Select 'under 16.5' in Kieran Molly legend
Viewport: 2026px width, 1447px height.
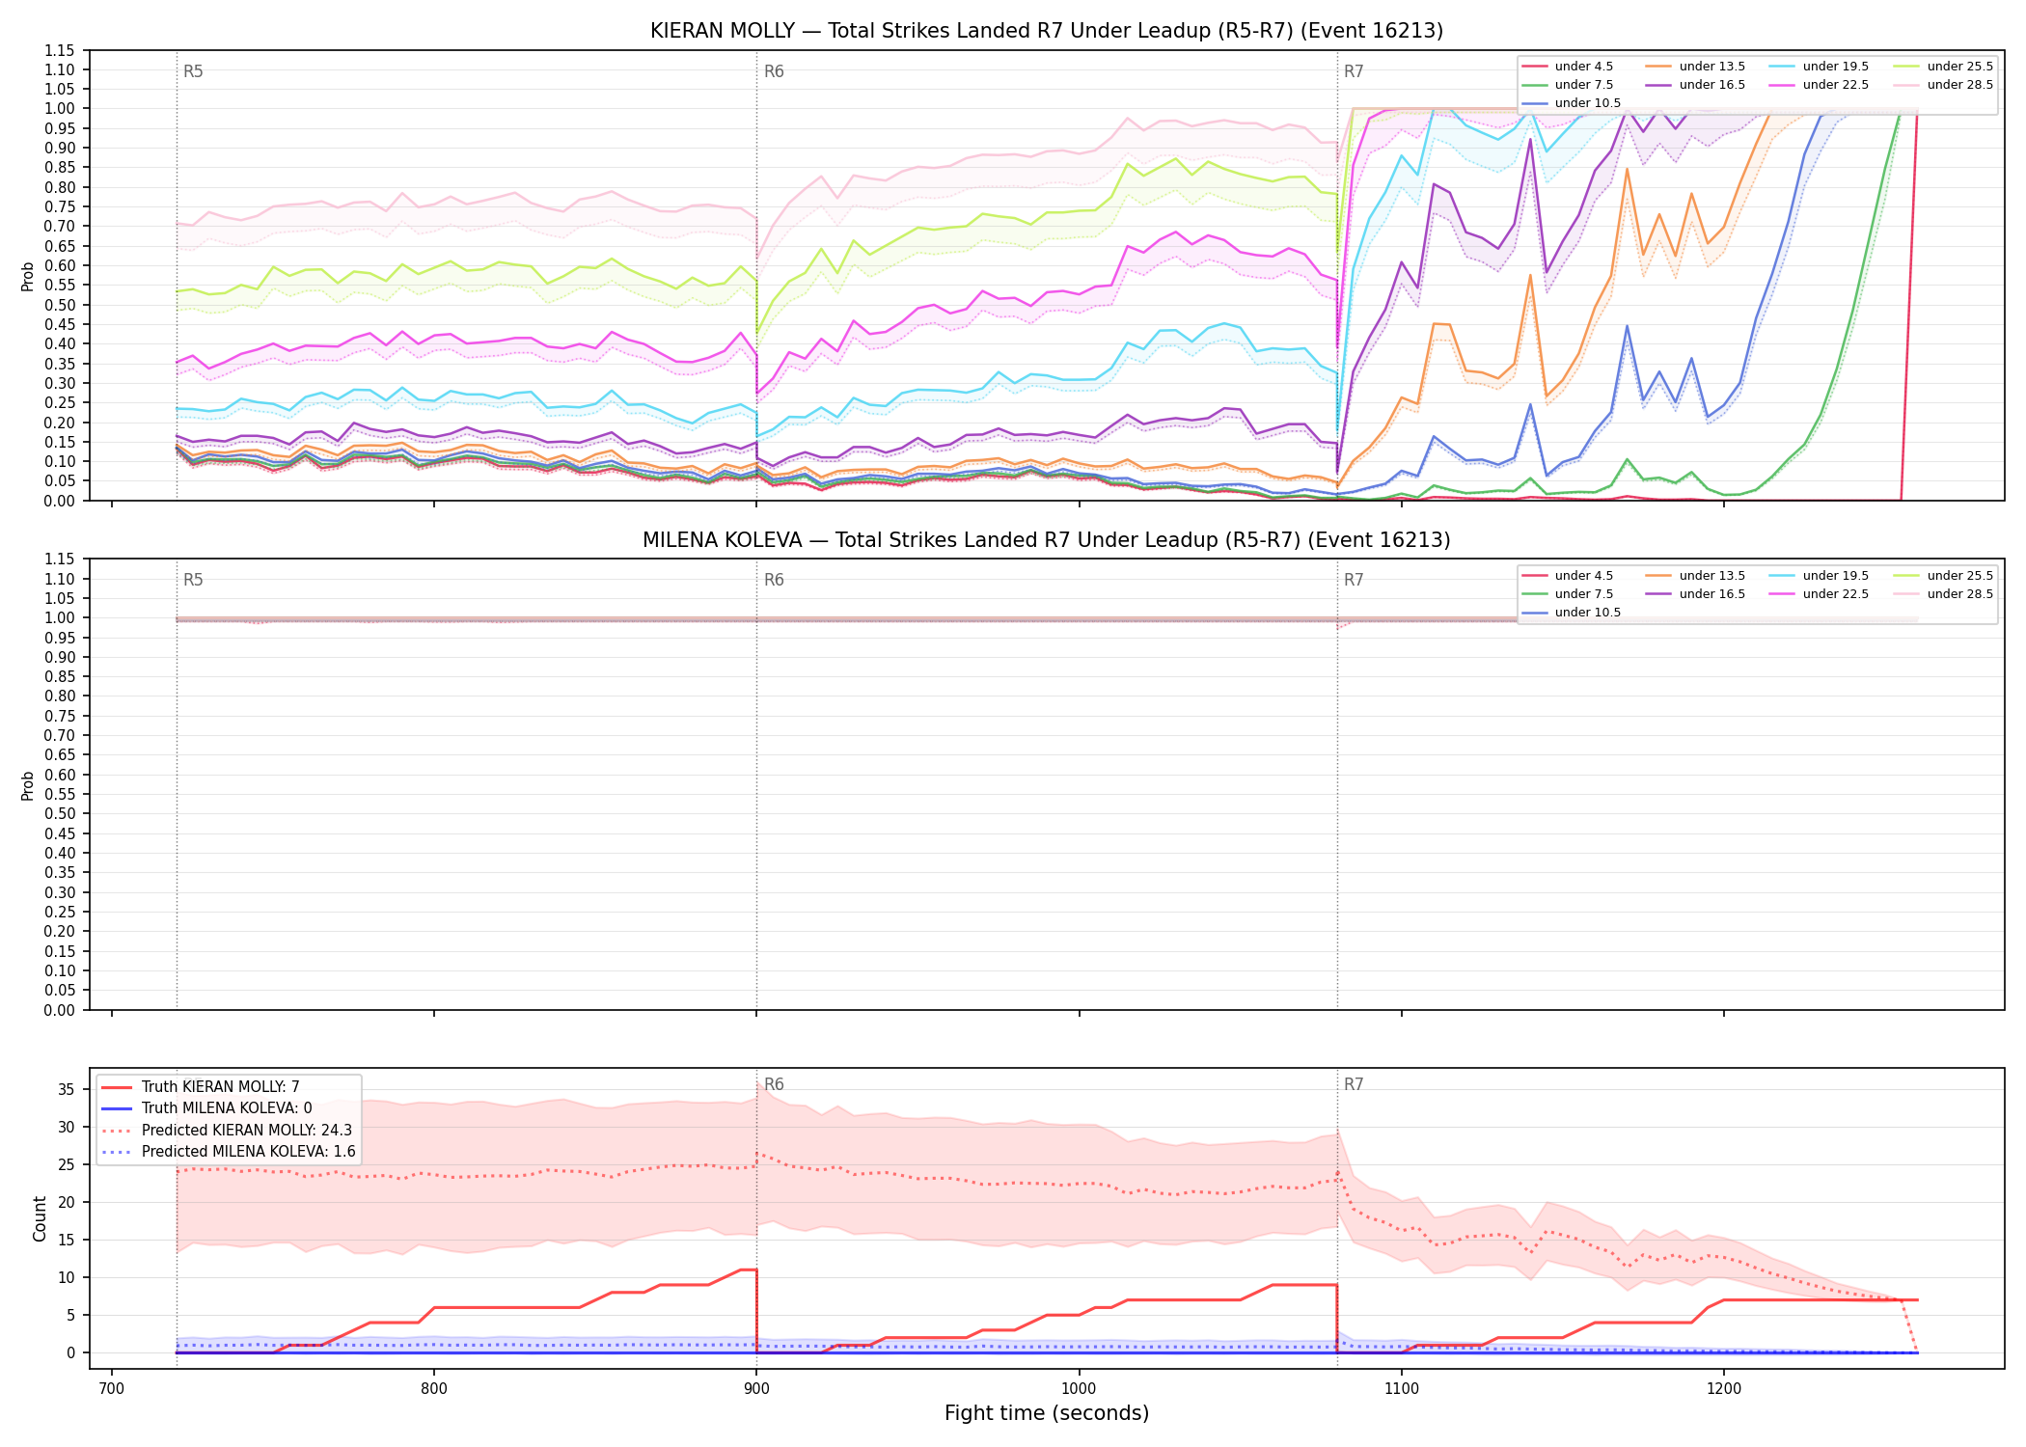(x=1696, y=85)
